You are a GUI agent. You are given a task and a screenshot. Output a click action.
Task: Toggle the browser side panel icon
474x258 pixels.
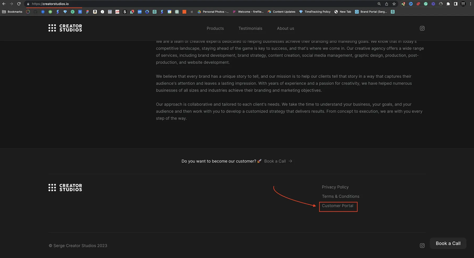tap(456, 4)
